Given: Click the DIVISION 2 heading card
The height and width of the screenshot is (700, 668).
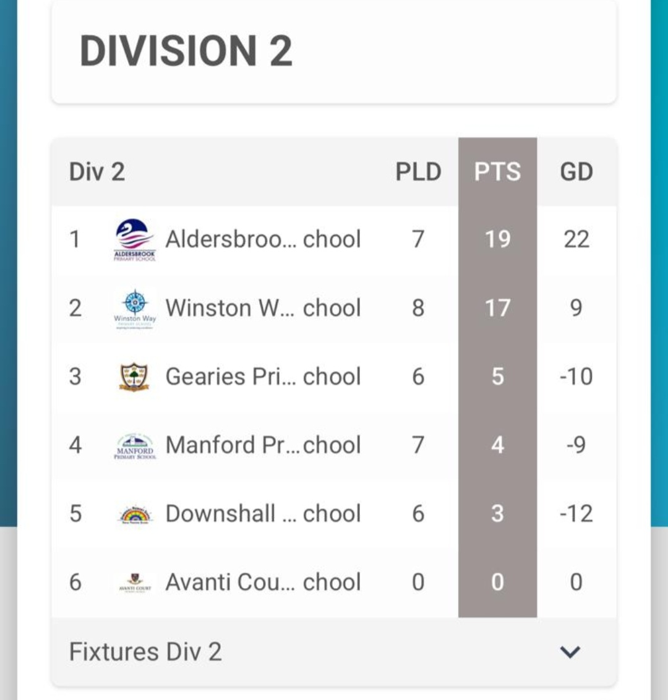Looking at the screenshot, I should tap(334, 51).
